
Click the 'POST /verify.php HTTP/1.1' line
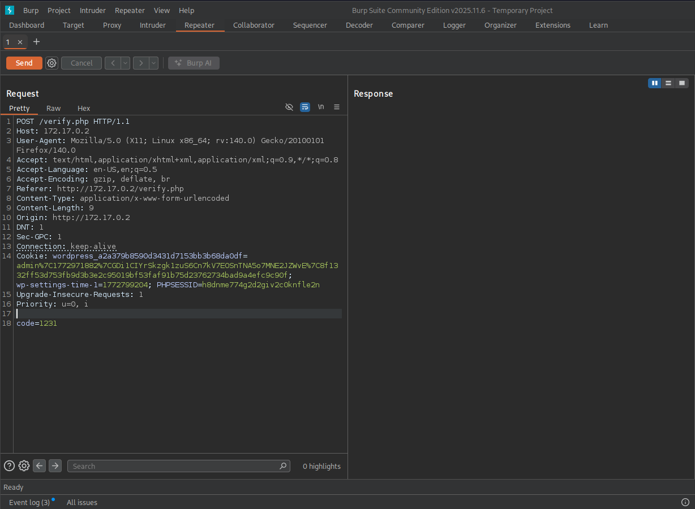tap(73, 122)
